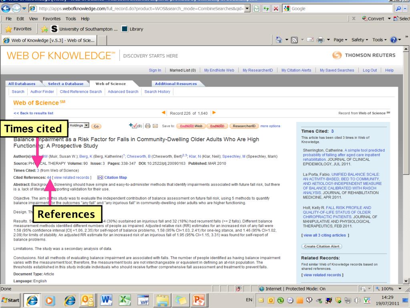Expand the Home button dropdown arrow

[x=287, y=40]
